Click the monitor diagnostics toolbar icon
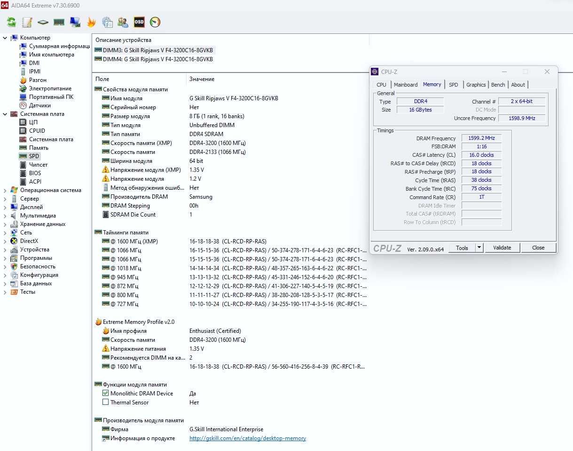The image size is (573, 451). (x=75, y=22)
